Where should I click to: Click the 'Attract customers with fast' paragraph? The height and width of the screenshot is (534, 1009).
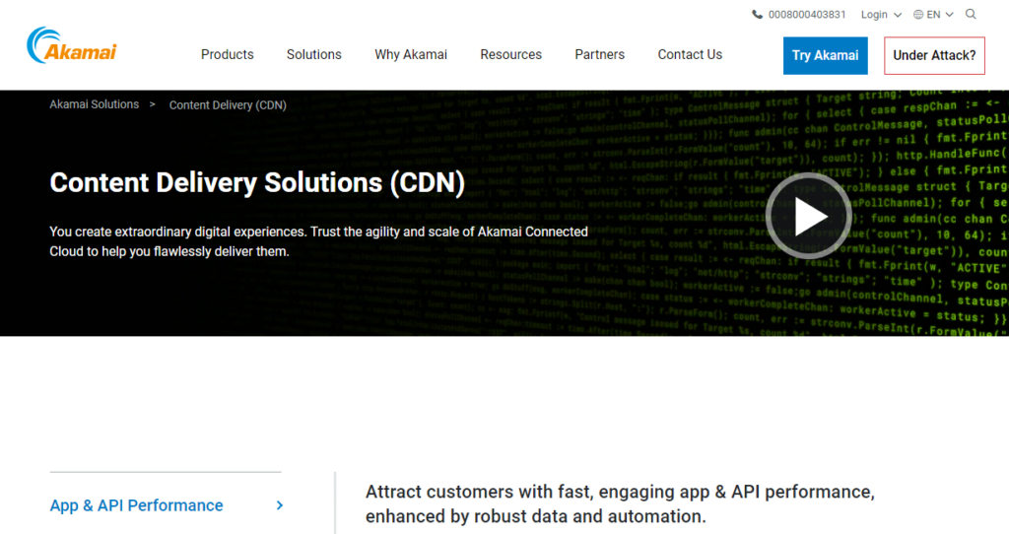[x=621, y=503]
